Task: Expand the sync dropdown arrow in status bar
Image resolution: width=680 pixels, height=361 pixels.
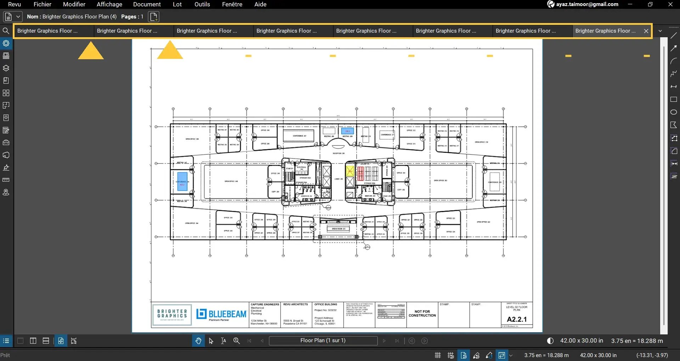Action: [x=511, y=355]
